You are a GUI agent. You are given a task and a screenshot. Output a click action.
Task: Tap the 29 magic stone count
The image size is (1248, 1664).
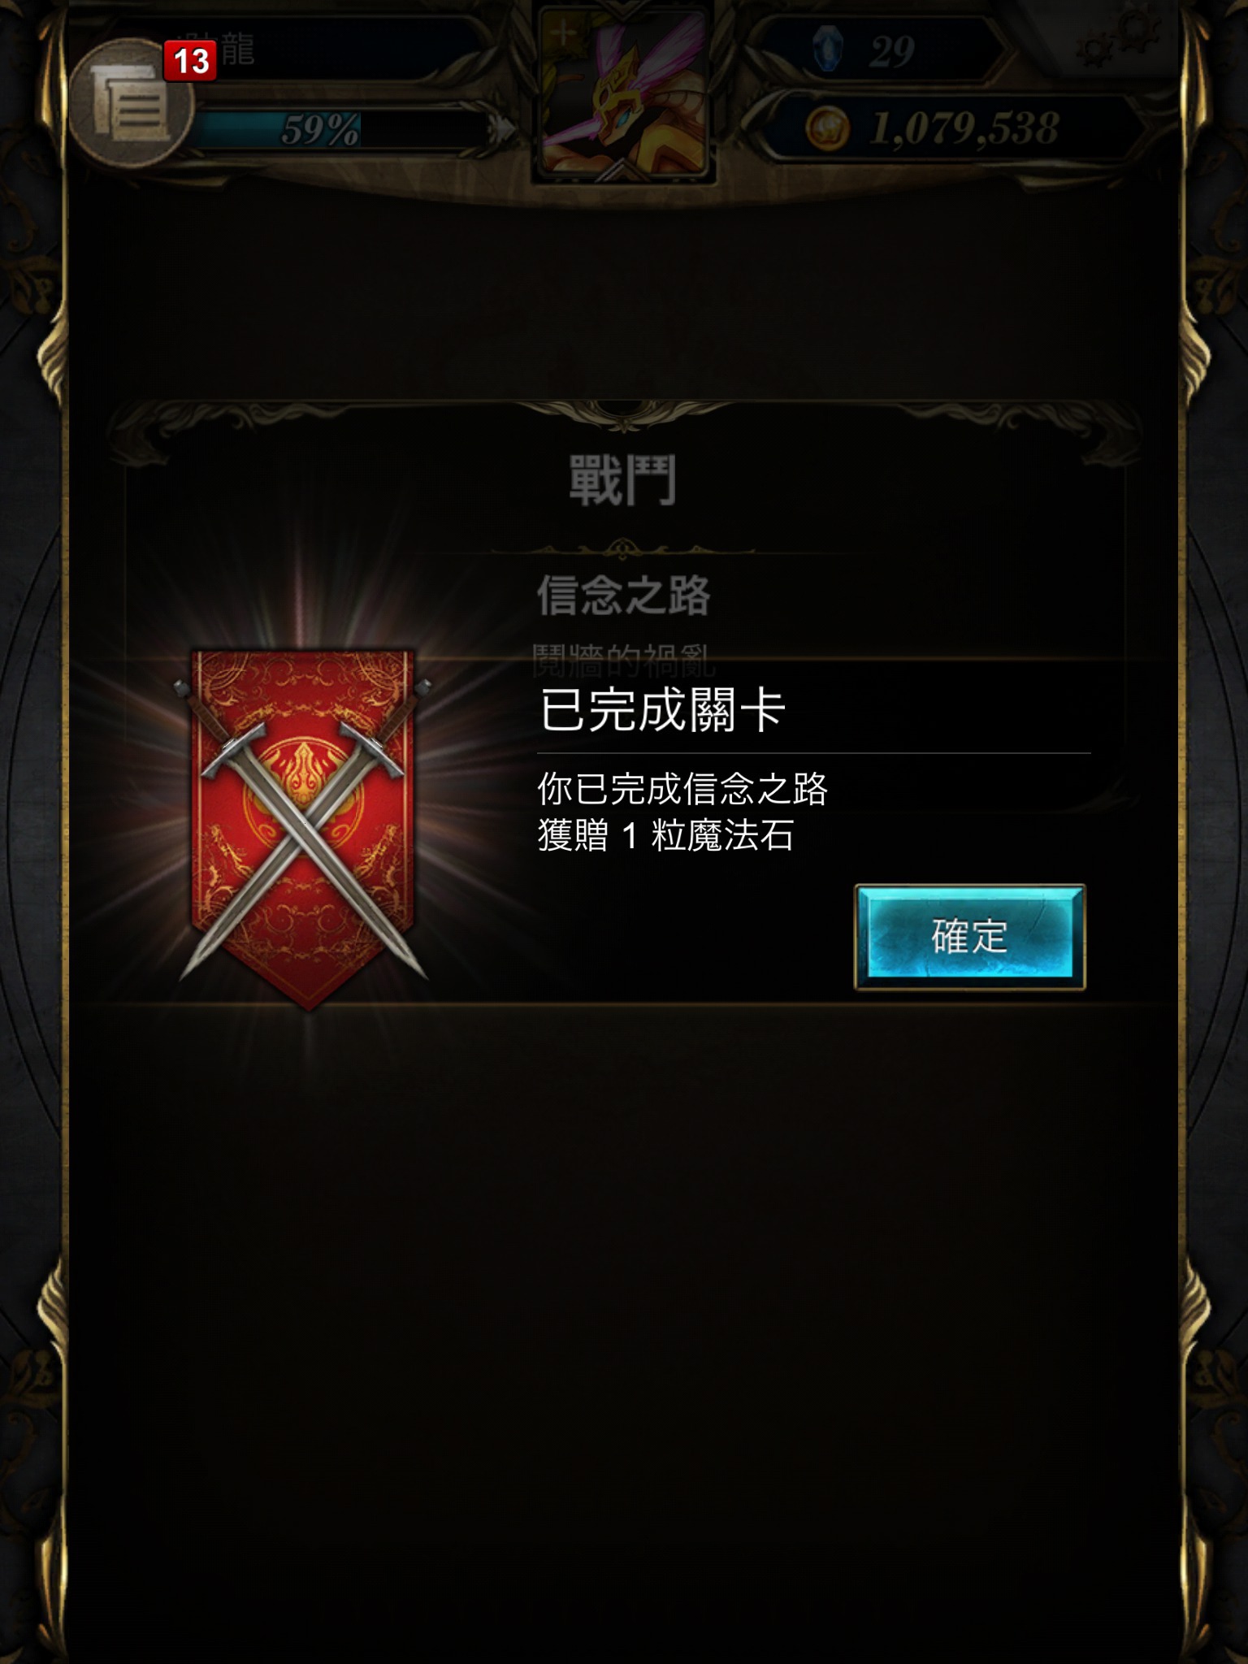(891, 52)
